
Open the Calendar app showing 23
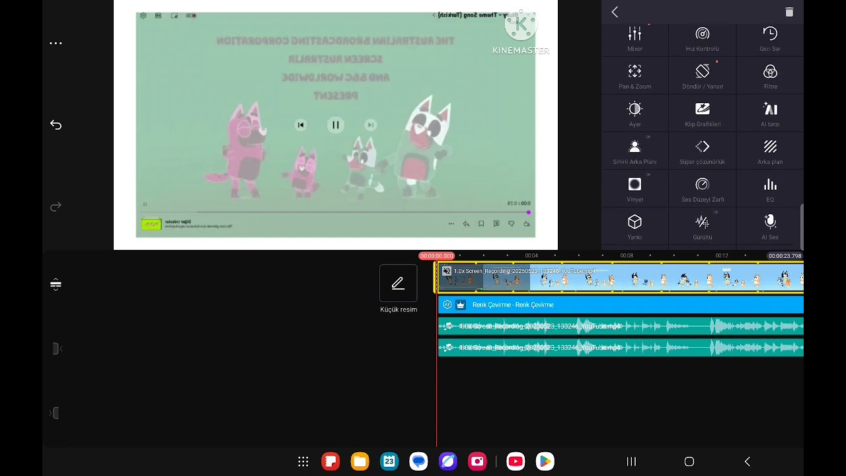(x=389, y=461)
